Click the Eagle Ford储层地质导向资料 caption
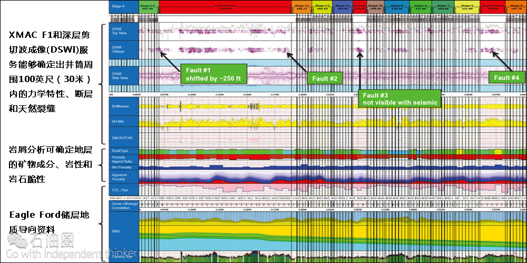 [x=50, y=222]
